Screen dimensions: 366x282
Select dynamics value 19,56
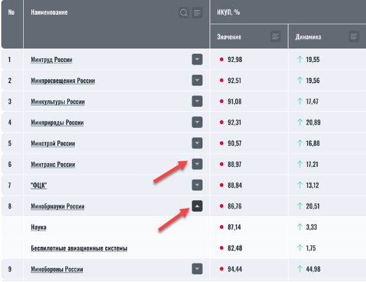pos(313,81)
